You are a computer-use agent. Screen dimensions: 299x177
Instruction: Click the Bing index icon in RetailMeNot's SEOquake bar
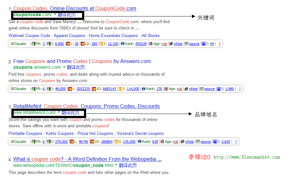(x=116, y=142)
